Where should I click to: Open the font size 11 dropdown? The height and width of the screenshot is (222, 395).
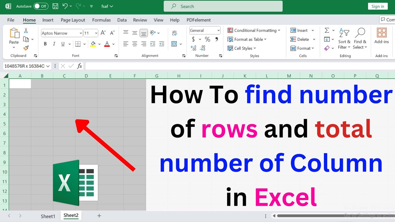point(96,33)
